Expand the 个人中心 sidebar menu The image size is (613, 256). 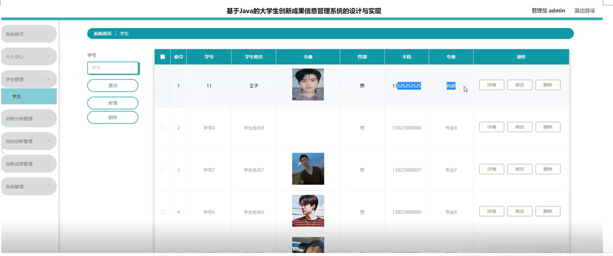[x=29, y=57]
